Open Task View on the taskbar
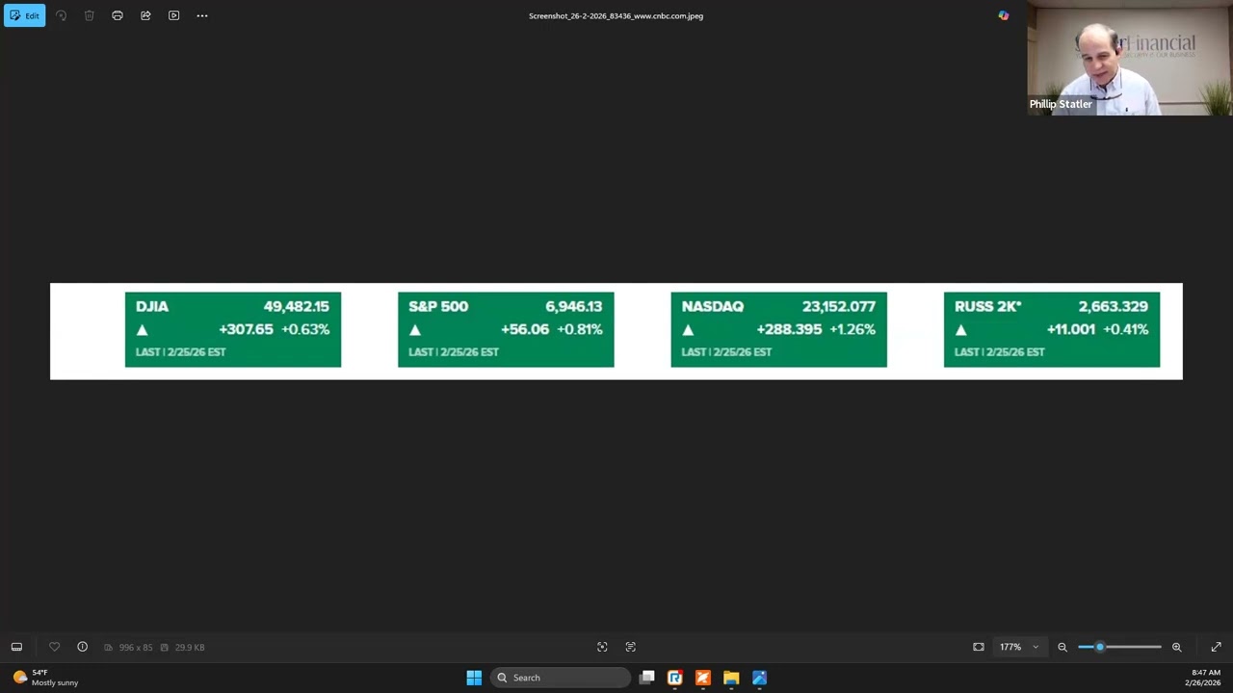Image resolution: width=1233 pixels, height=693 pixels. 647,678
